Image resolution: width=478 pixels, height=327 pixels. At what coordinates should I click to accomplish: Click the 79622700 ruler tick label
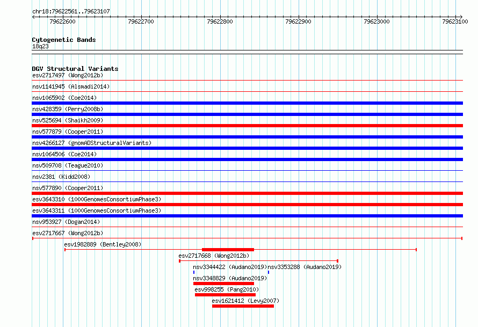point(141,21)
